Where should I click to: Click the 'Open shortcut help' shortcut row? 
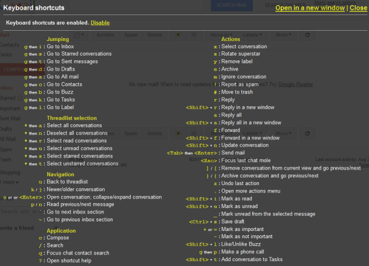(x=65, y=261)
